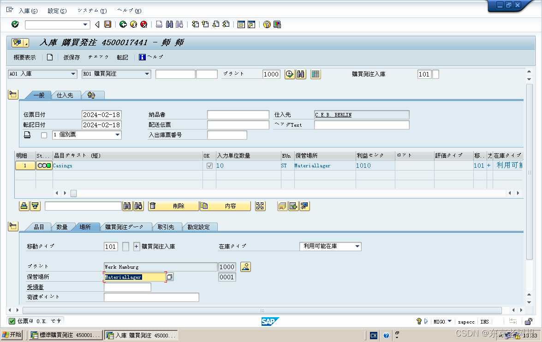
Task: Open the 入庫(G) menu
Action: (28, 11)
